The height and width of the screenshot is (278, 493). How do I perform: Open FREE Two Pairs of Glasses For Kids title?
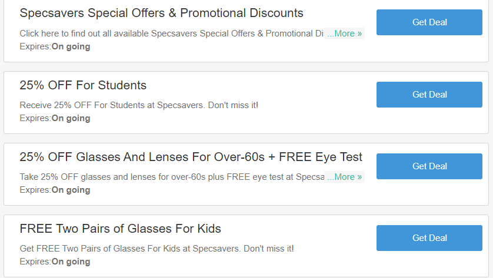tap(120, 229)
